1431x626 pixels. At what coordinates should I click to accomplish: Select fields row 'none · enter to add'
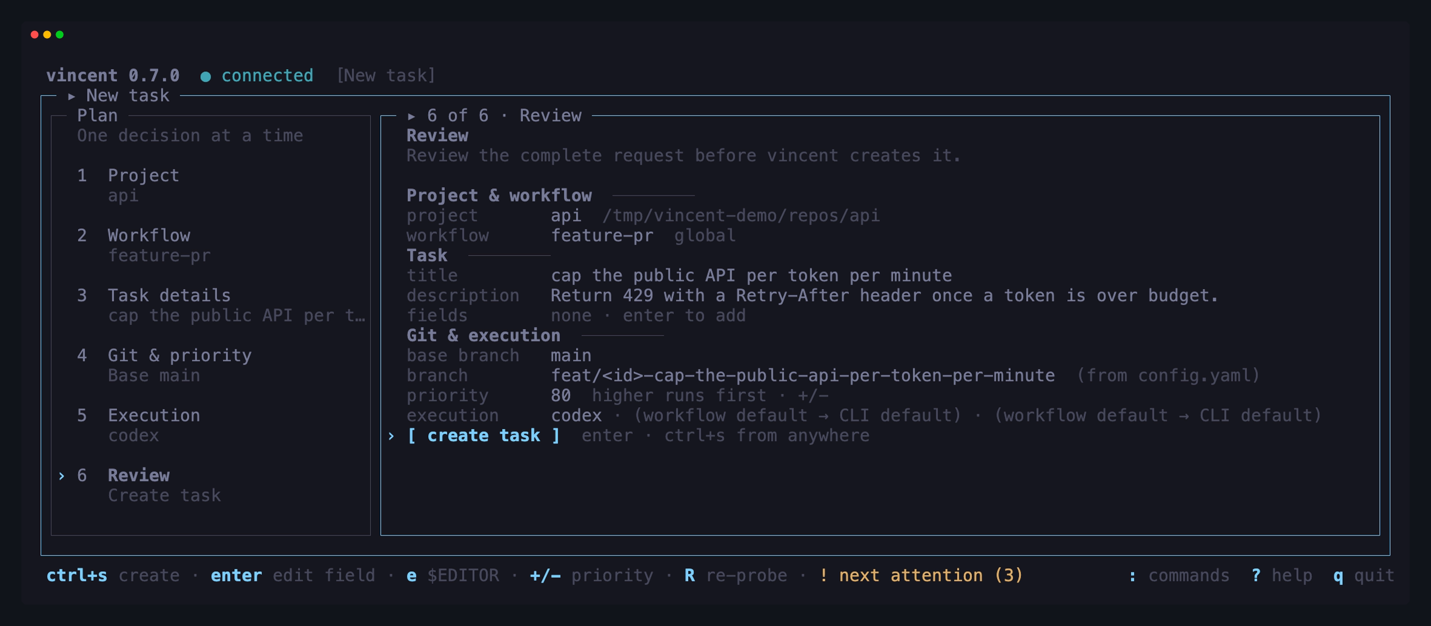[x=648, y=316]
